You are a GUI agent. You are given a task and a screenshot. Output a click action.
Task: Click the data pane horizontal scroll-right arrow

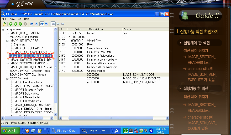point(167,118)
